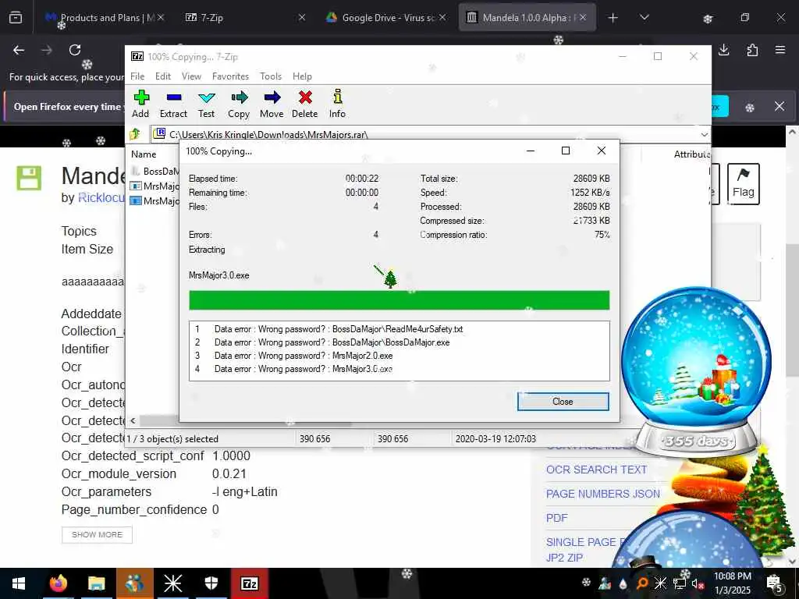Viewport: 799px width, 599px height.
Task: Click the snowflake app taskbar icon
Action: pos(172,583)
